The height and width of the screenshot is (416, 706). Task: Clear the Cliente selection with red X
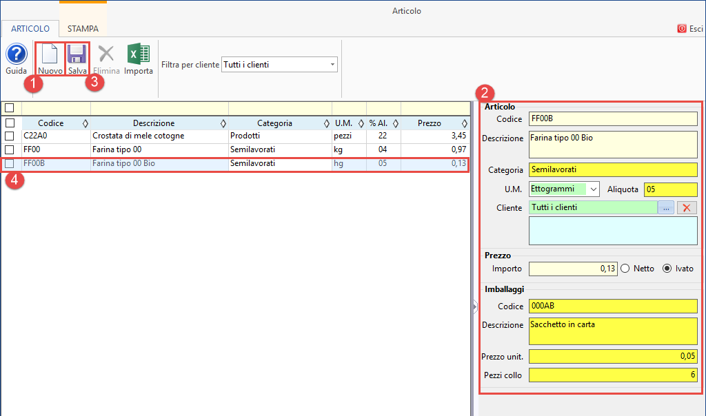687,208
